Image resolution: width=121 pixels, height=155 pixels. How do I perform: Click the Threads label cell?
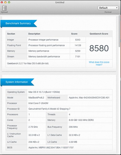click(57, 114)
